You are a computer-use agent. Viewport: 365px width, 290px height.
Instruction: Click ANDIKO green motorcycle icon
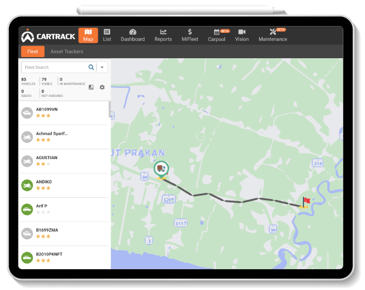[27, 185]
